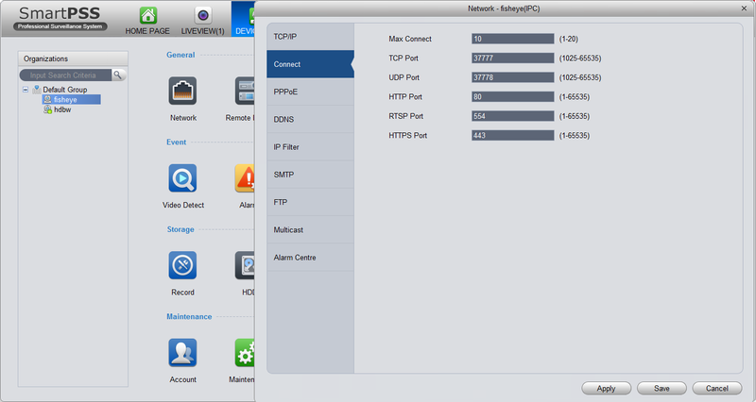Click the Organizations panel header
The width and height of the screenshot is (756, 402).
(x=73, y=59)
